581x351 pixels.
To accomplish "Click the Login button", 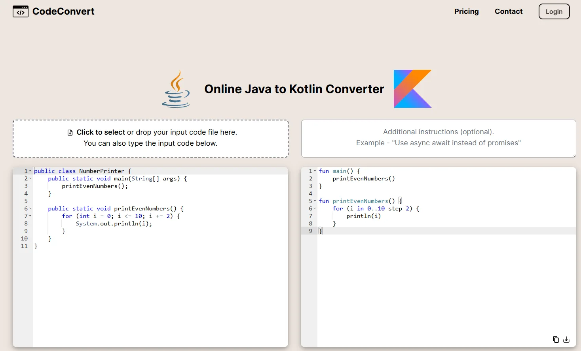I will click(x=554, y=11).
